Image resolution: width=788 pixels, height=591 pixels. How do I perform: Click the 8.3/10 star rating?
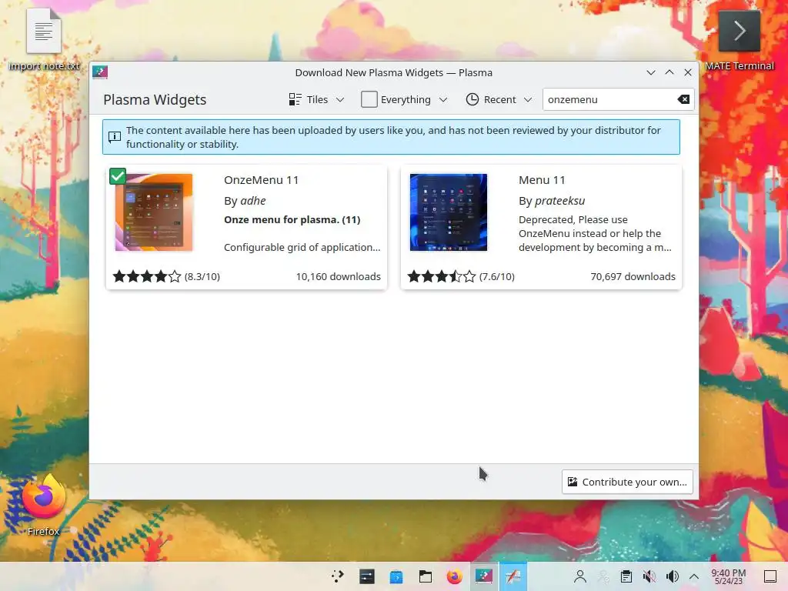pos(166,276)
